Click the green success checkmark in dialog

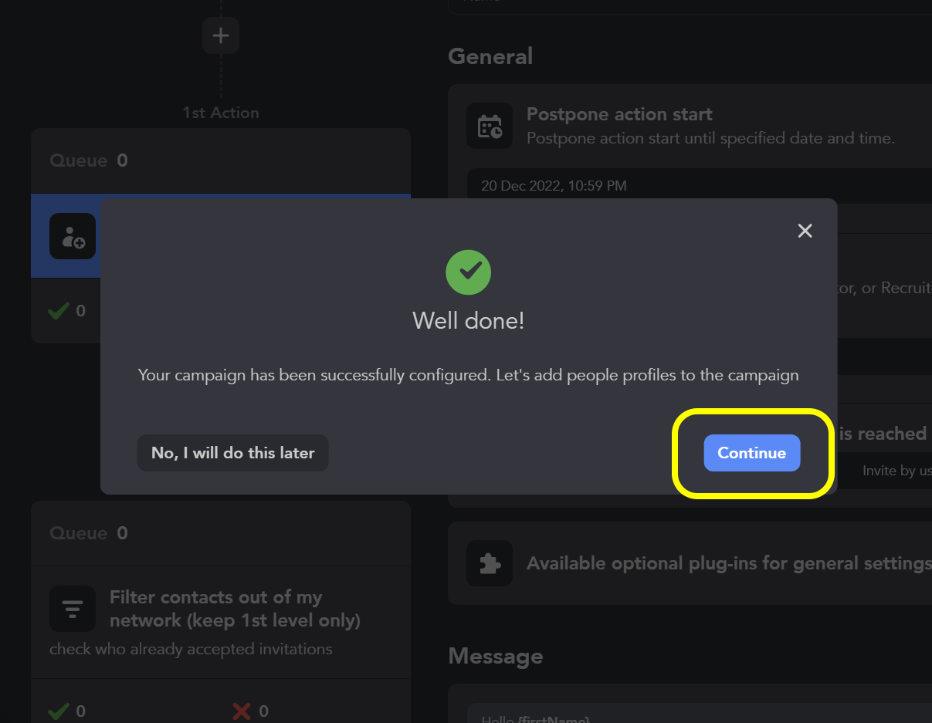468,272
